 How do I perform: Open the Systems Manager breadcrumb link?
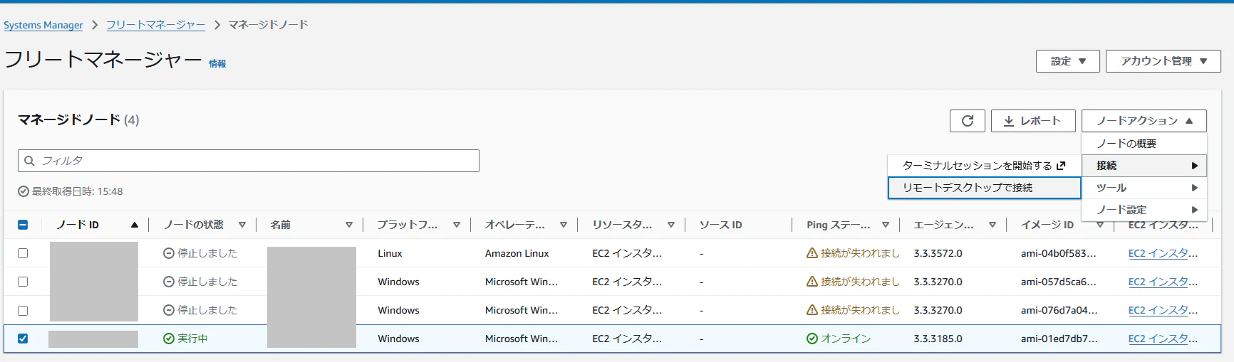click(43, 25)
